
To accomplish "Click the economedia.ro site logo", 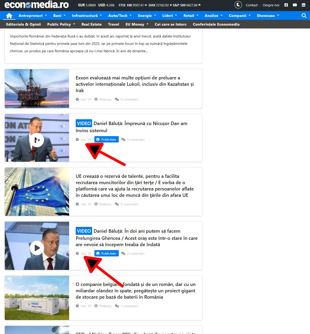I will 37,5.
